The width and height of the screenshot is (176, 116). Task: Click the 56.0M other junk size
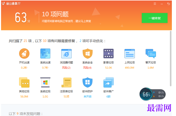24,97
